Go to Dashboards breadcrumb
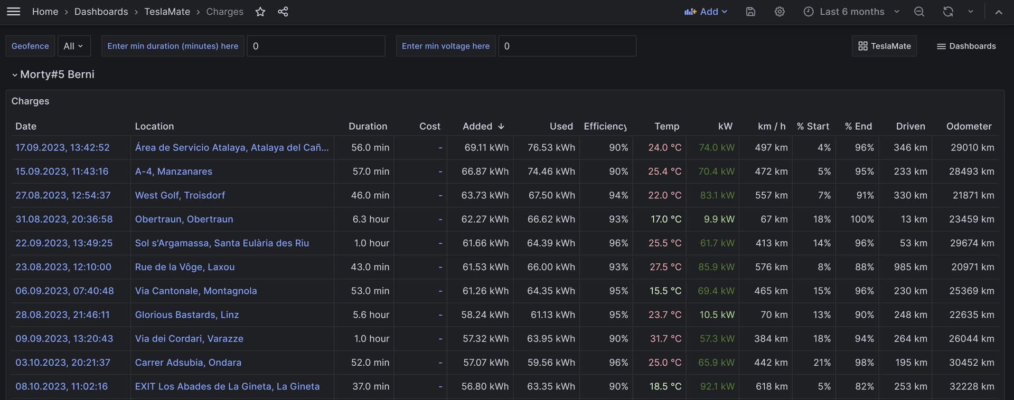1014x400 pixels. point(101,12)
